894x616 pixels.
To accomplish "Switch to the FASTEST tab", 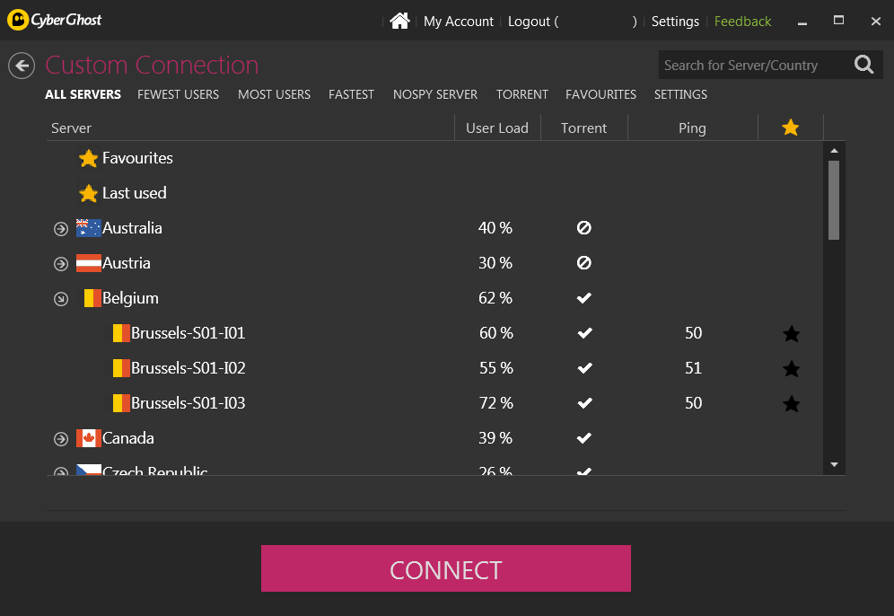I will pyautogui.click(x=351, y=94).
